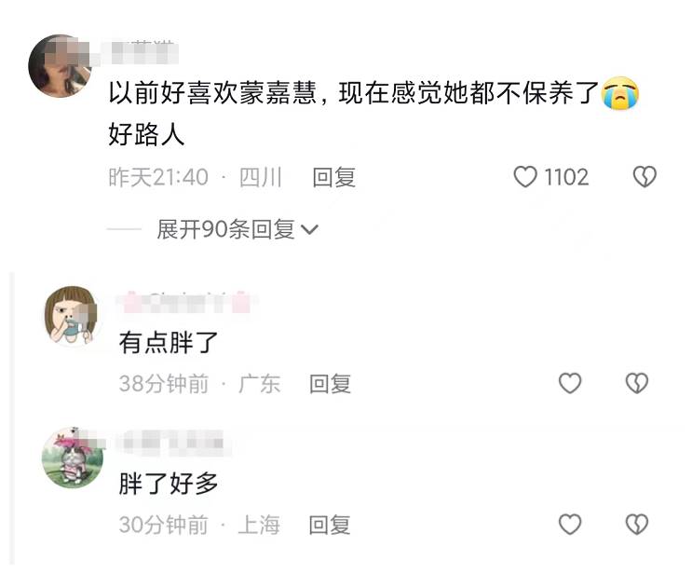Screen dimensions: 692x574
Task: Like the '有点胖了' comment
Action: [x=570, y=383]
